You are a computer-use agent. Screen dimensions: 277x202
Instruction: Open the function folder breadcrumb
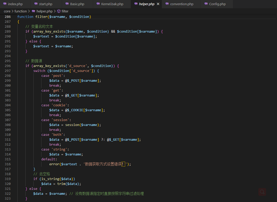pyautogui.click(x=20, y=11)
